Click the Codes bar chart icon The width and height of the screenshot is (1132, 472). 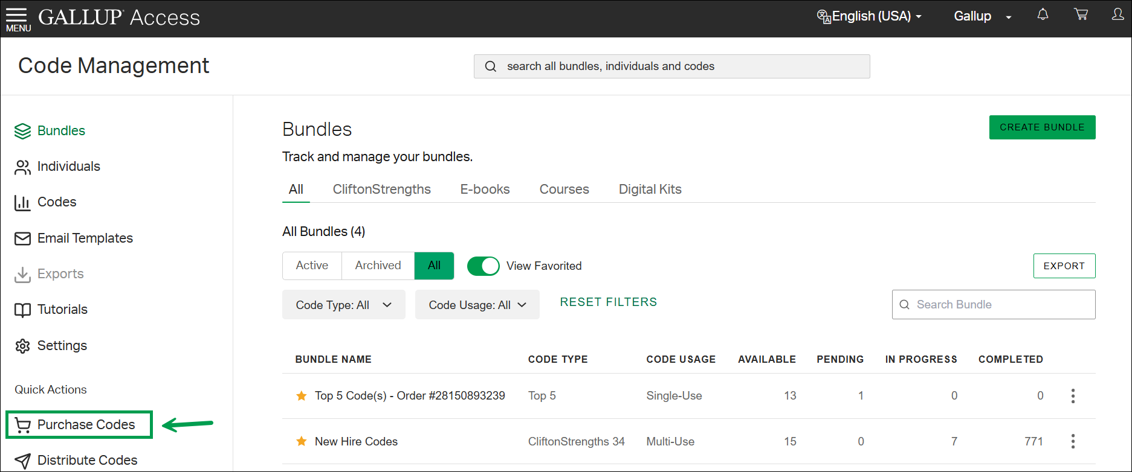click(x=22, y=203)
